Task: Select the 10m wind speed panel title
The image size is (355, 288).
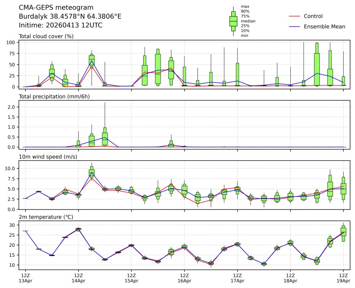Action: (48, 157)
